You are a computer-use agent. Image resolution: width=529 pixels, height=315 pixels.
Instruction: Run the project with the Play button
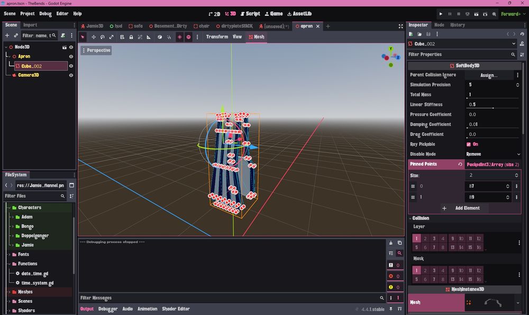click(441, 14)
